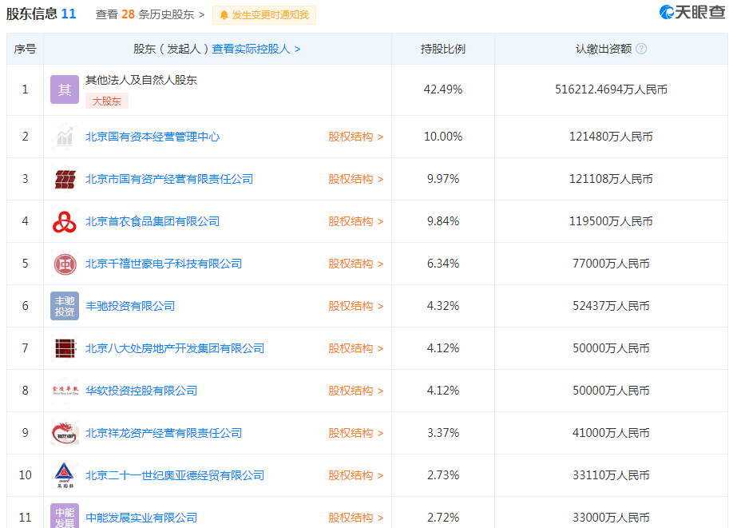Click the Tianyancha logo
Image resolution: width=737 pixels, height=528 pixels.
click(691, 13)
